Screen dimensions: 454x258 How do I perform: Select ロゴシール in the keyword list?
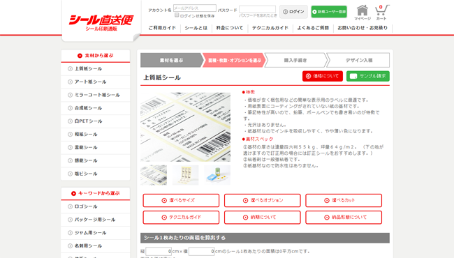pyautogui.click(x=96, y=206)
